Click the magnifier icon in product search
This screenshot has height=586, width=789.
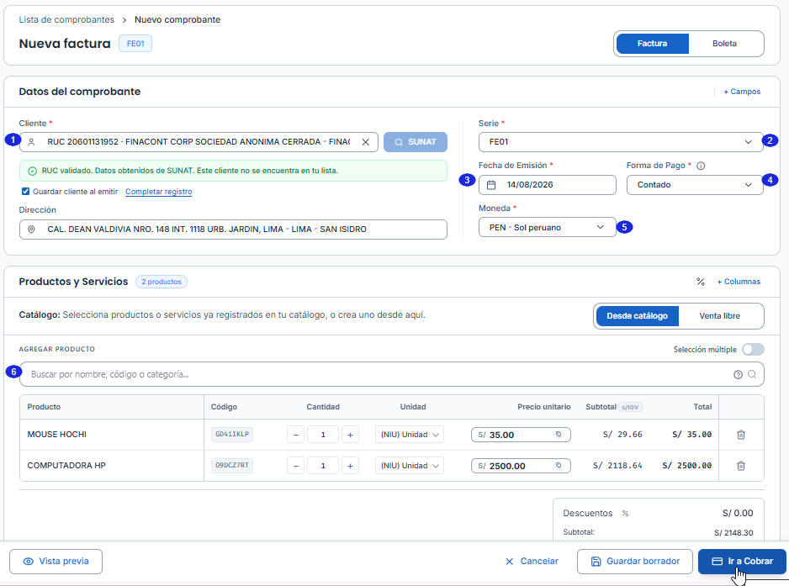(x=752, y=374)
